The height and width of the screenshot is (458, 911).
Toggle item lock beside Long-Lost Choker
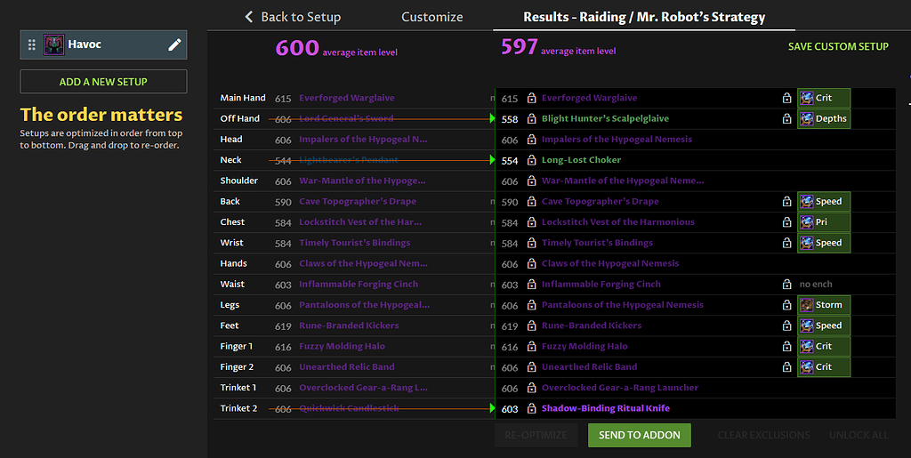coord(531,160)
